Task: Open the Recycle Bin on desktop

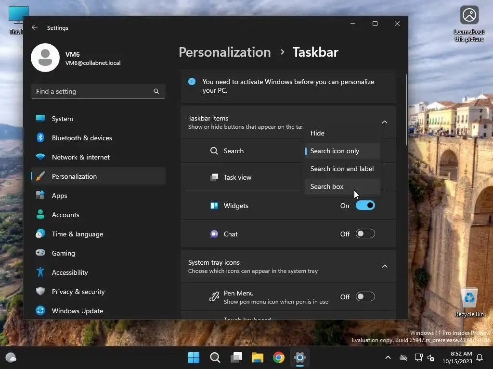Action: [469, 303]
